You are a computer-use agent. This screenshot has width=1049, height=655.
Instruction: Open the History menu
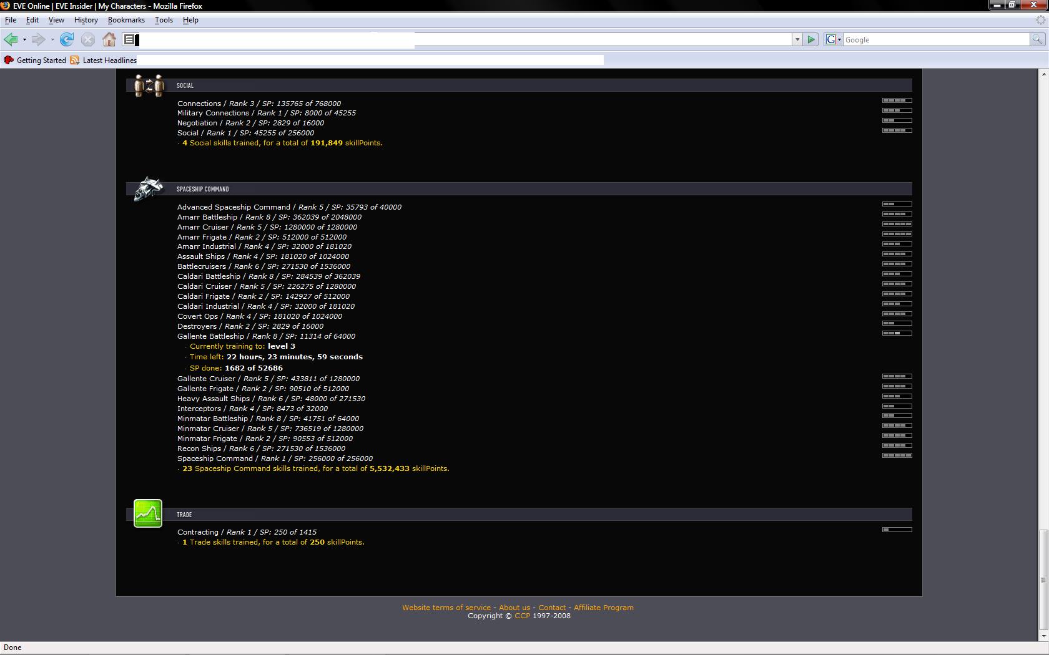click(86, 20)
